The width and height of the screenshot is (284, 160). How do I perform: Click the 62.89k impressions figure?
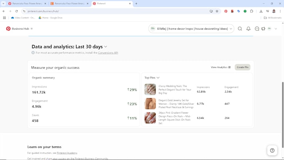click(x=201, y=91)
